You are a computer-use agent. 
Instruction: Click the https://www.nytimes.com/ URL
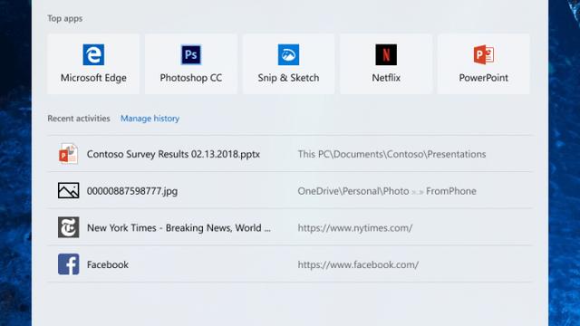coord(355,228)
